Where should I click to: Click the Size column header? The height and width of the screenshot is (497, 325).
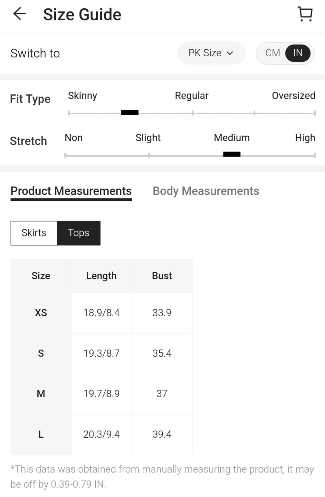coord(41,276)
